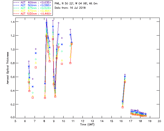The height and width of the screenshot is (131, 164).
Task: Click the isolated purple plus marker at AOT 1.0
Action: point(36,49)
